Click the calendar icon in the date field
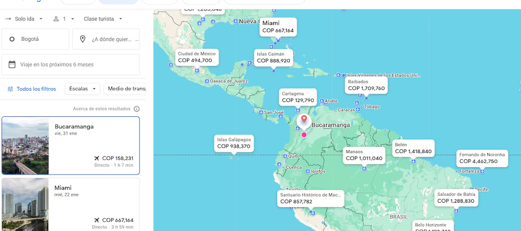Image resolution: width=521 pixels, height=231 pixels. (x=12, y=64)
